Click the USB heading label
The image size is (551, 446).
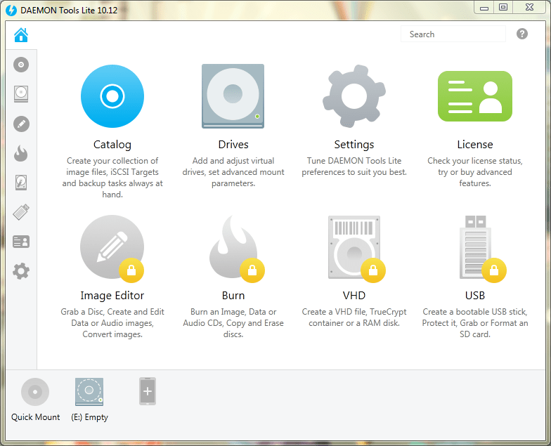pyautogui.click(x=475, y=296)
